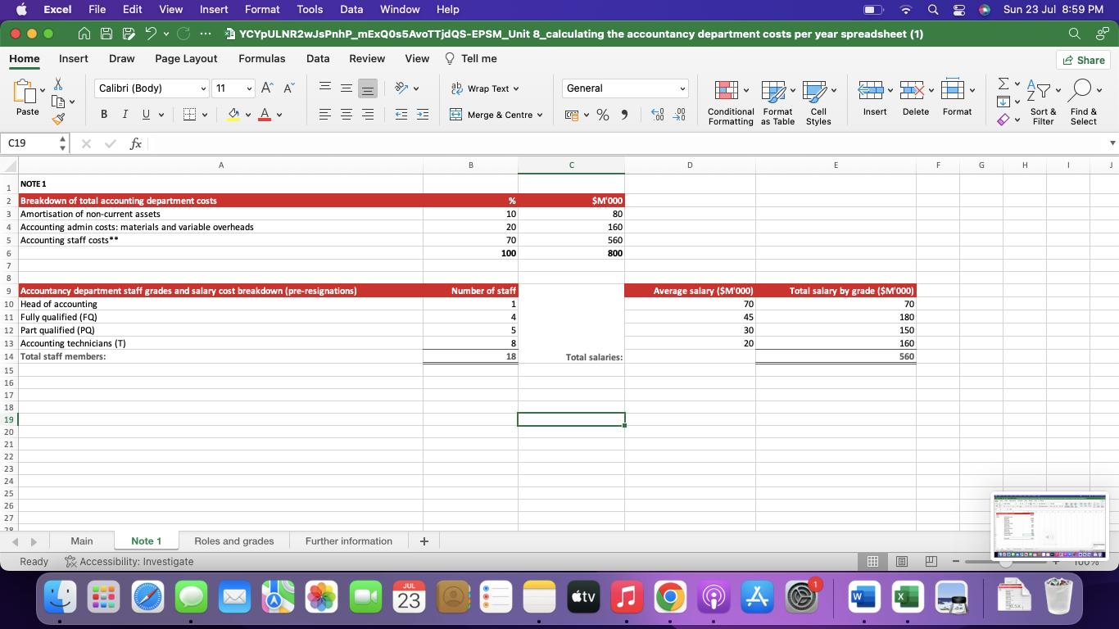Apply yellow fill colour
The height and width of the screenshot is (629, 1119).
[x=233, y=115]
